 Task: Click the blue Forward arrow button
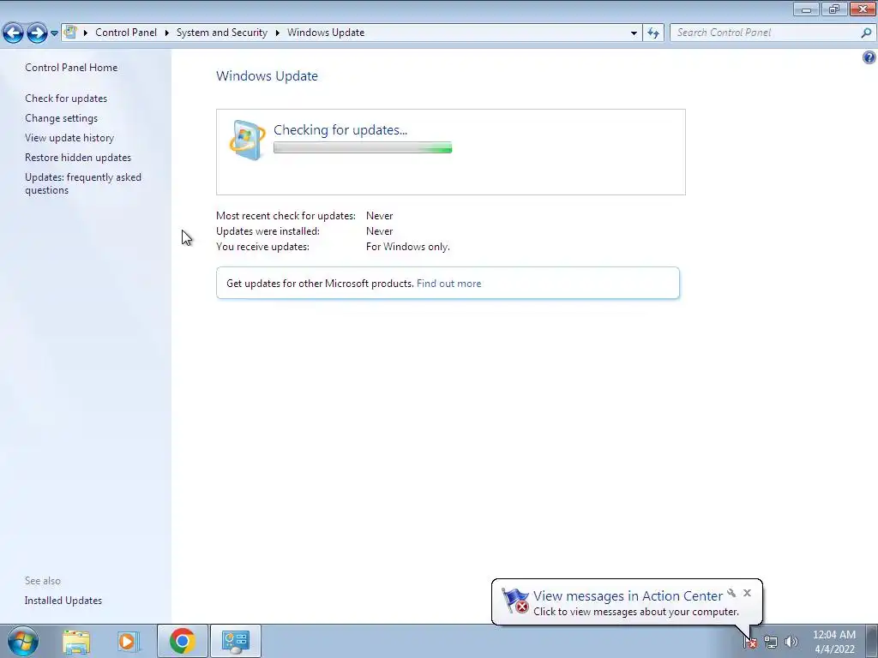37,33
